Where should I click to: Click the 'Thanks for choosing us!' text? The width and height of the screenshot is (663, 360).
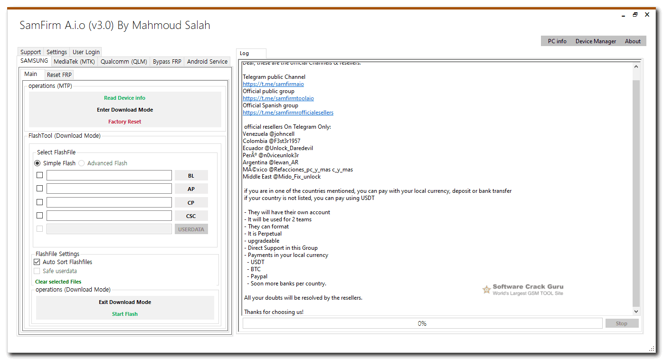click(x=274, y=312)
